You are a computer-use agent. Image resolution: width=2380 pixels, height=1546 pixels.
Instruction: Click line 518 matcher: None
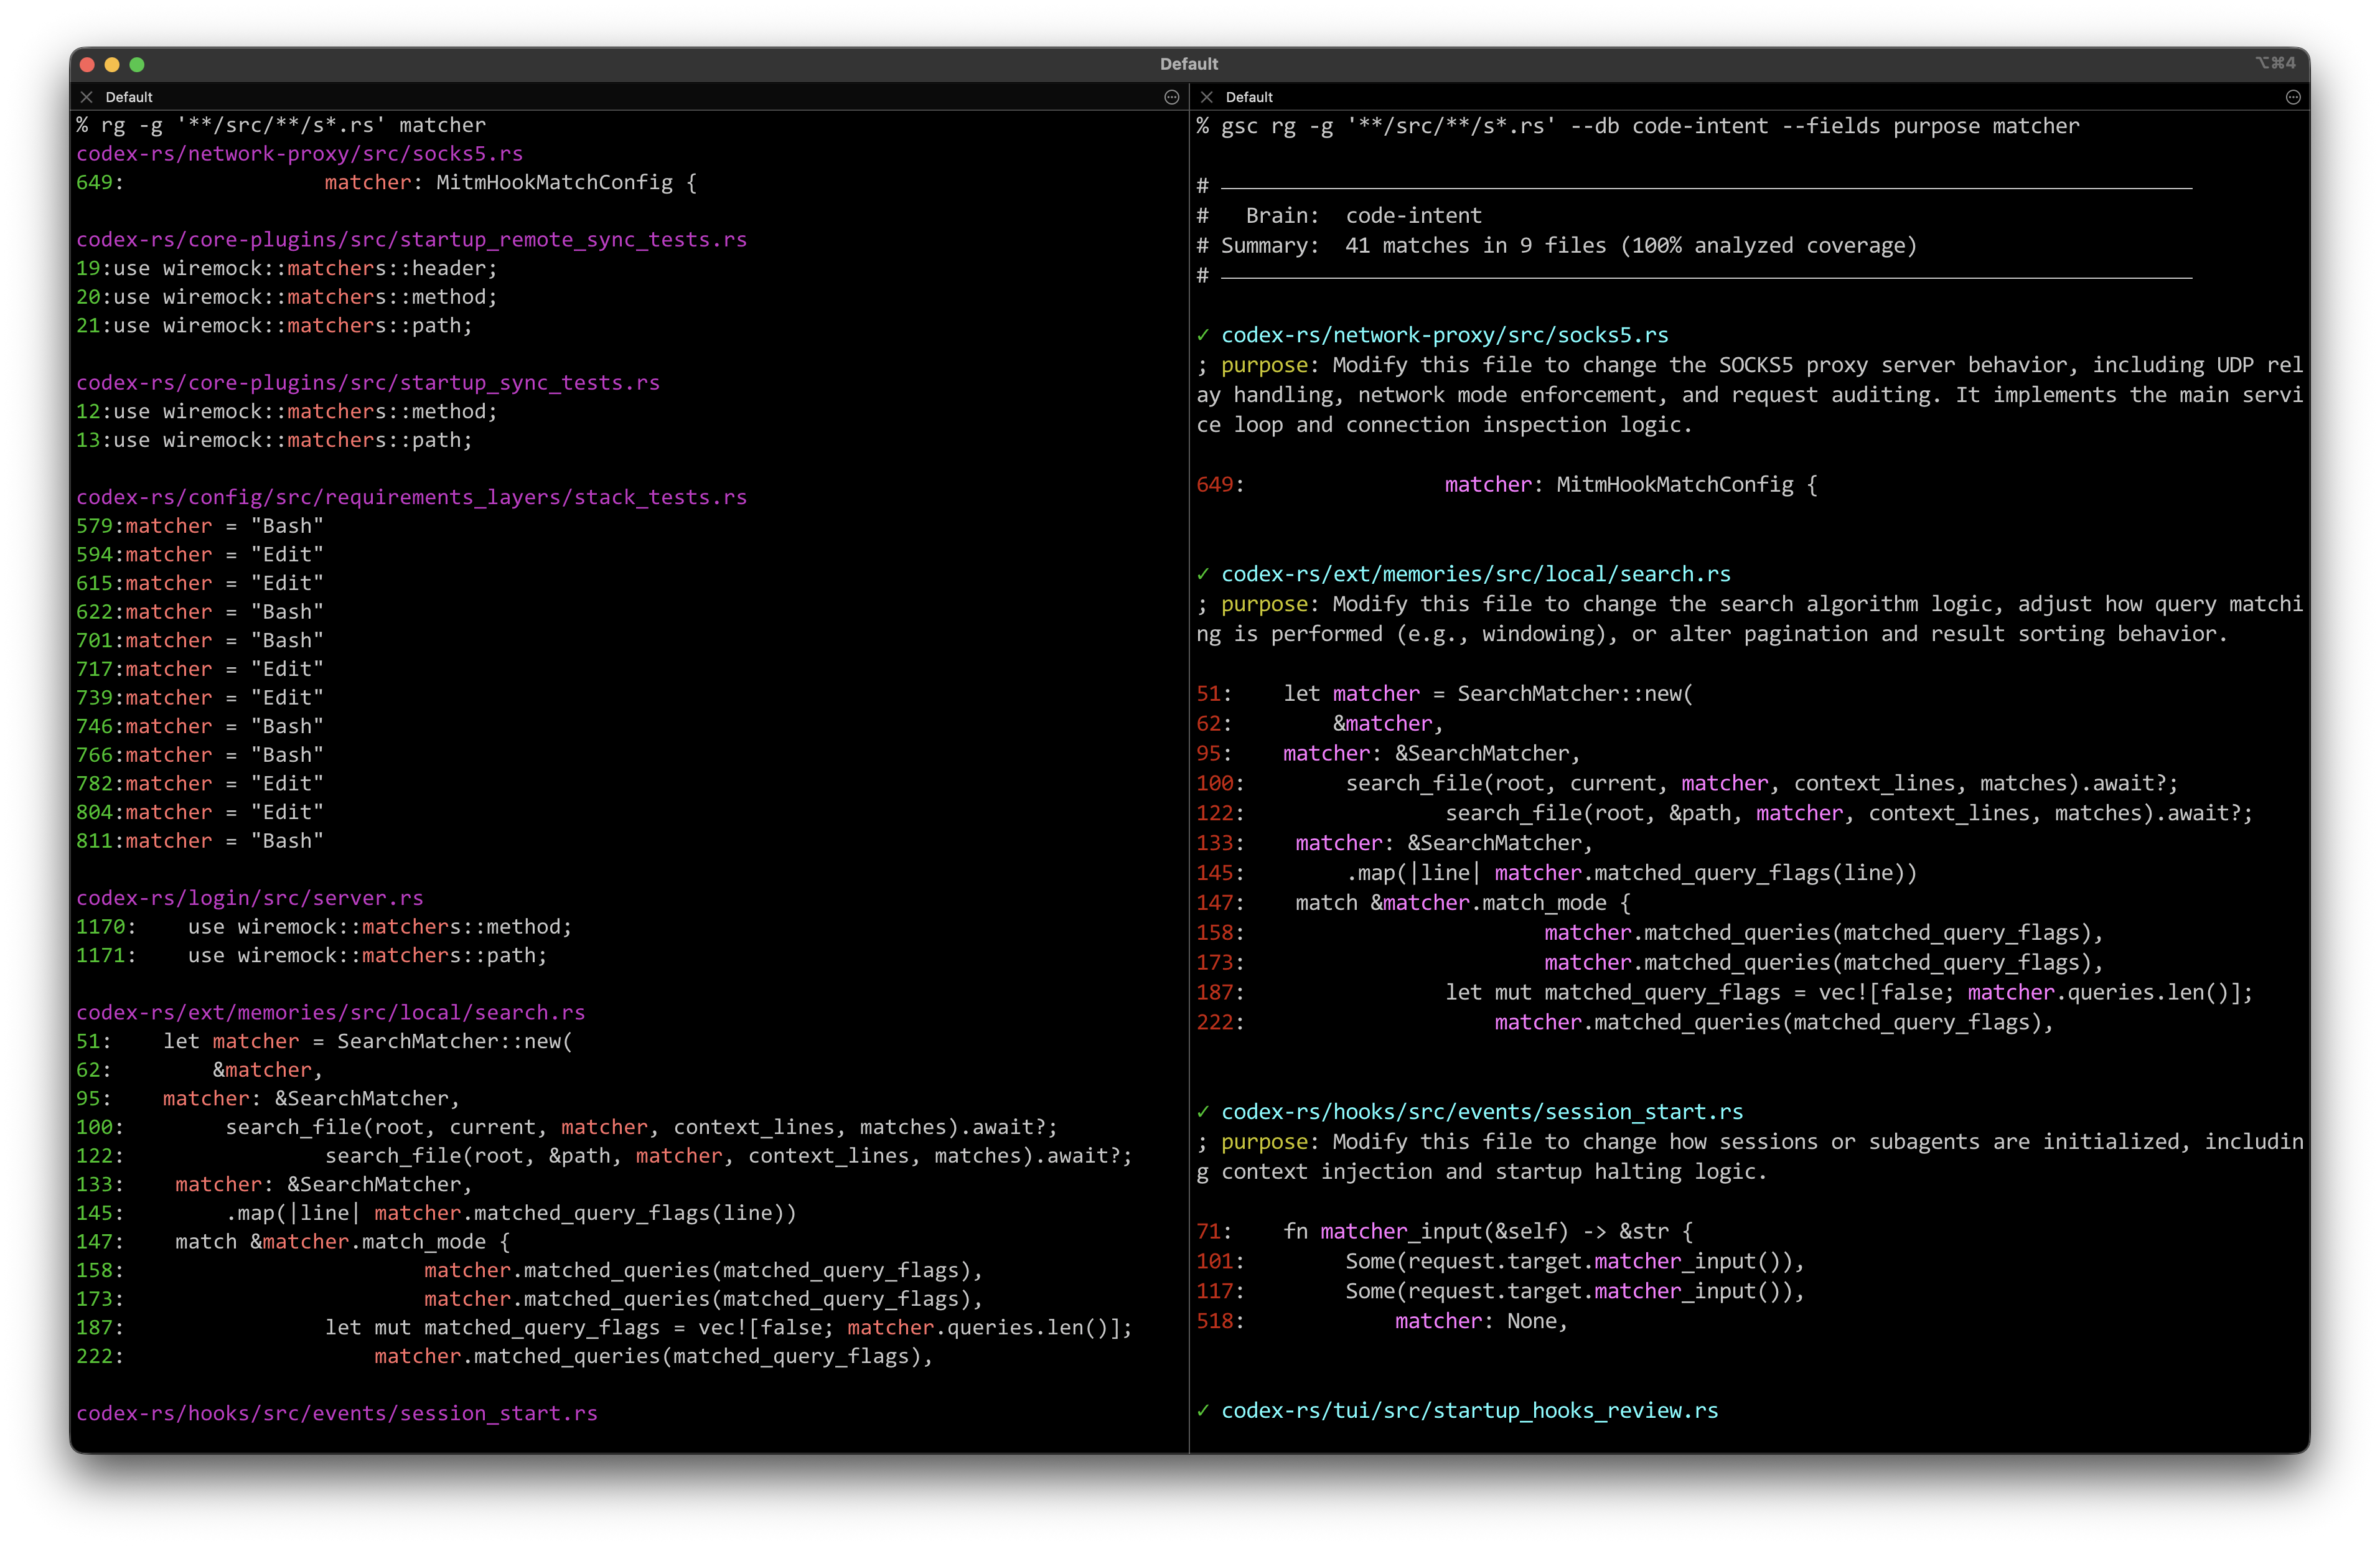point(1383,1322)
